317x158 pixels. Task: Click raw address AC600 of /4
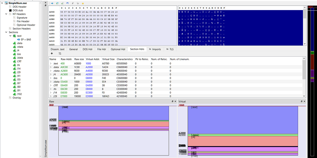pyautogui.click(x=65, y=74)
